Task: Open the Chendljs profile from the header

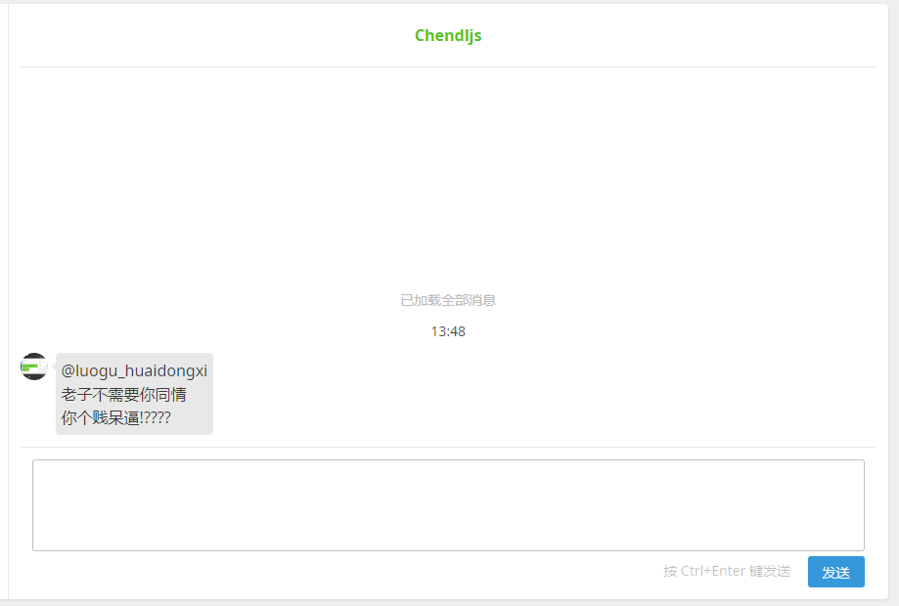Action: [x=448, y=35]
